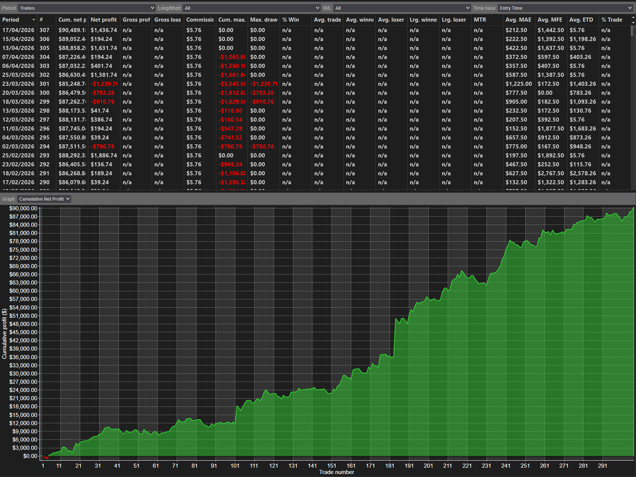The width and height of the screenshot is (636, 477).
Task: Select the row dated 11/03/2026
Action: pos(315,129)
